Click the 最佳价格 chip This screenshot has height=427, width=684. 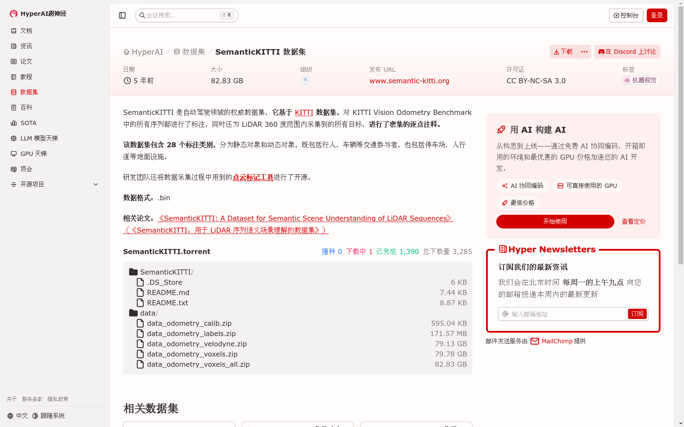point(518,203)
